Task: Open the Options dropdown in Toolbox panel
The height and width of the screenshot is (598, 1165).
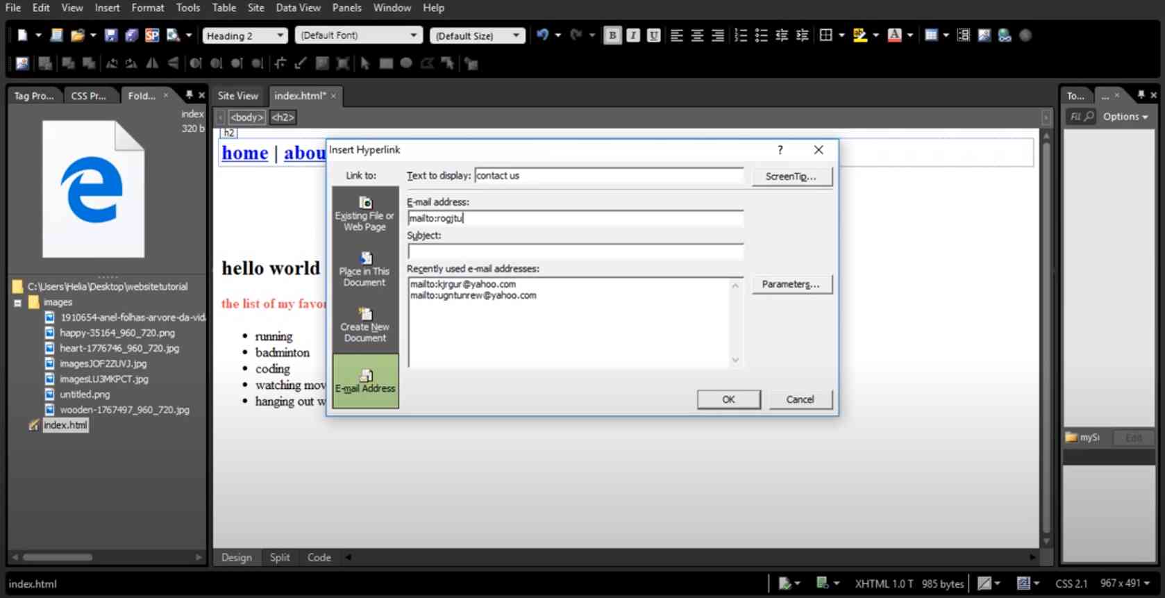Action: [x=1125, y=117]
